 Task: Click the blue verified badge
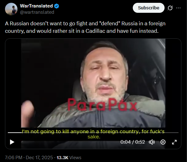(56, 6)
